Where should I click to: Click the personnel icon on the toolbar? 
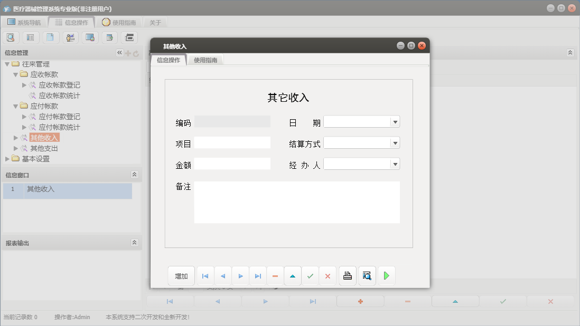70,37
